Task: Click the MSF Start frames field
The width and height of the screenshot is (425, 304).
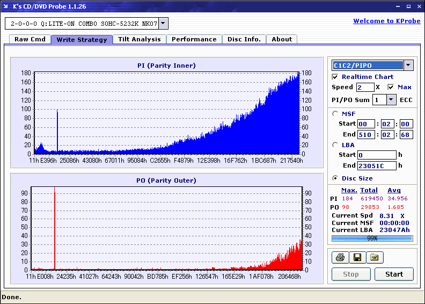Action: 406,124
